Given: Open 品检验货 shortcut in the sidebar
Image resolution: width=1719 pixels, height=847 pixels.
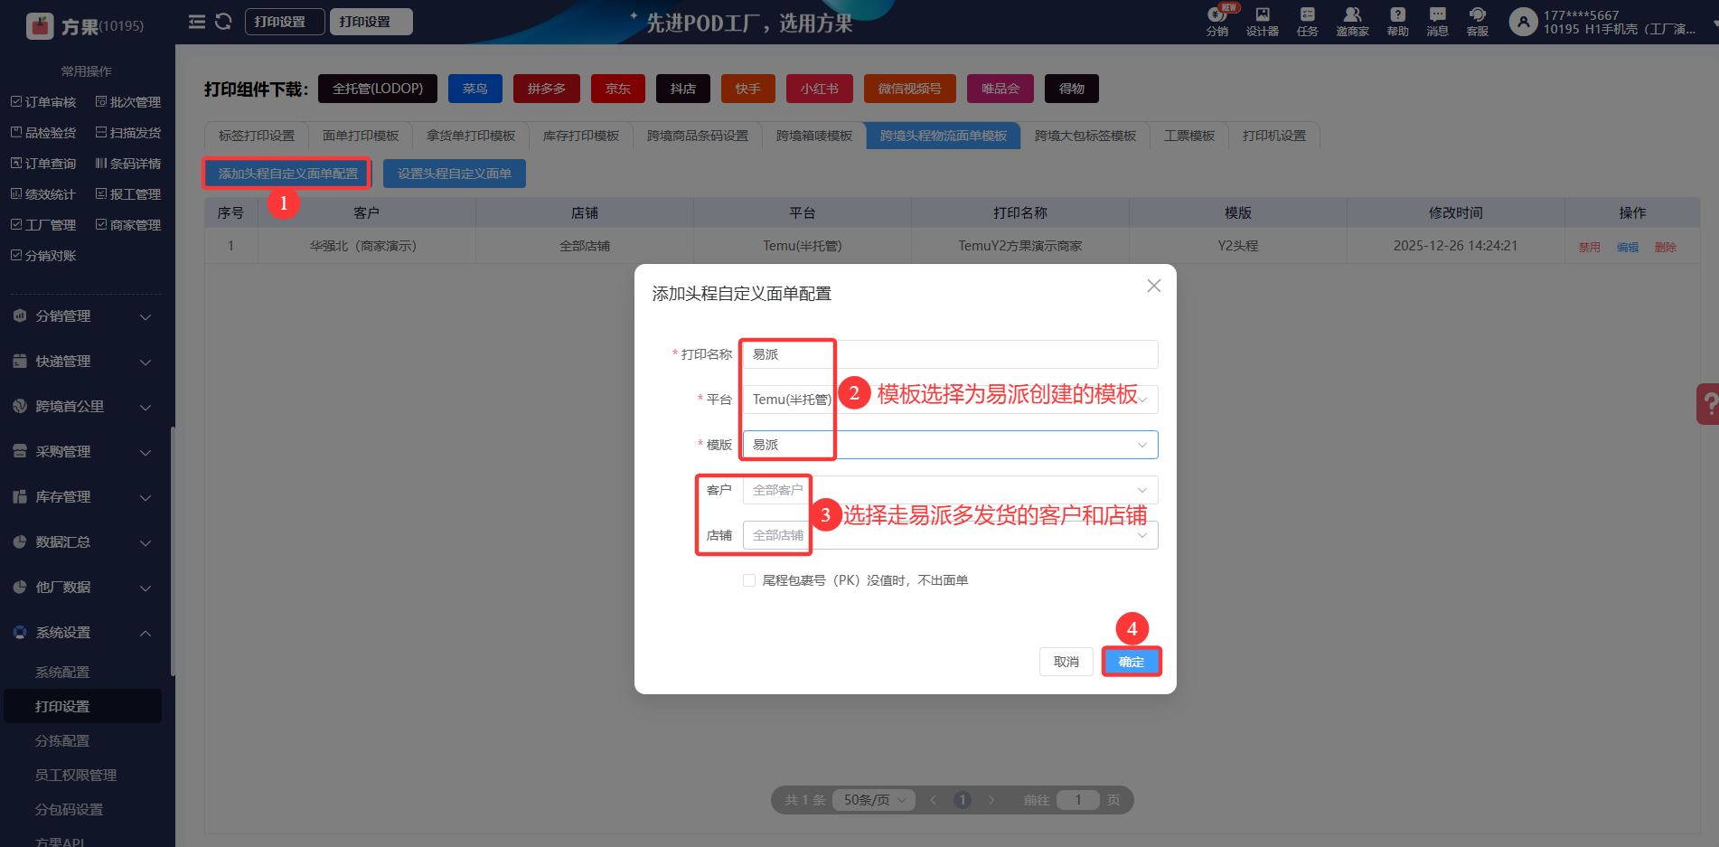Looking at the screenshot, I should [x=43, y=133].
